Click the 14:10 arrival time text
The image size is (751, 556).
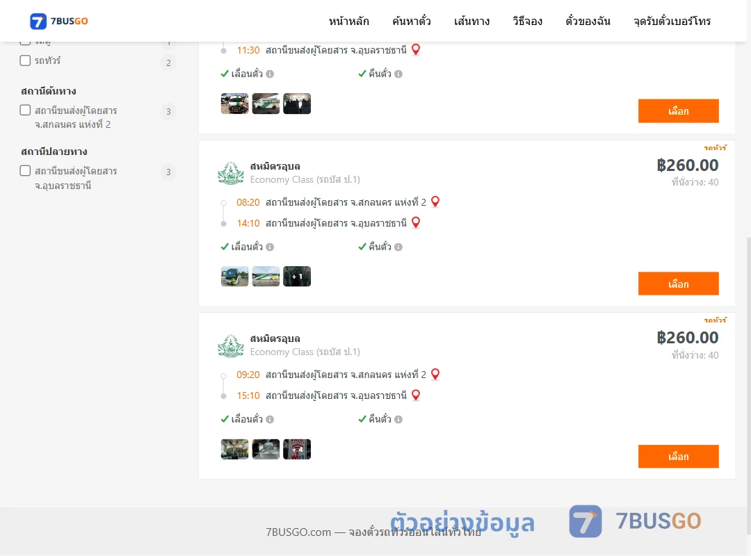248,223
